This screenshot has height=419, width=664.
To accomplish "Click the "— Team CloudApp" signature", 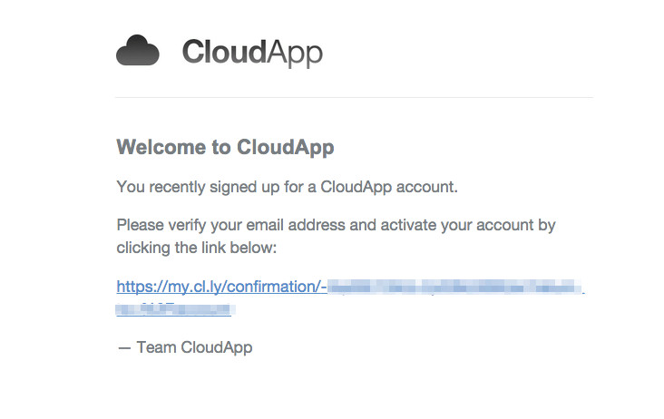I will click(x=184, y=347).
